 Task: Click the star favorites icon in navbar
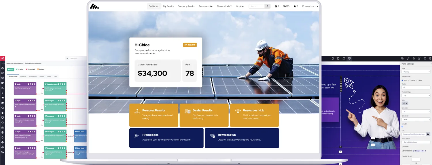[295, 6]
